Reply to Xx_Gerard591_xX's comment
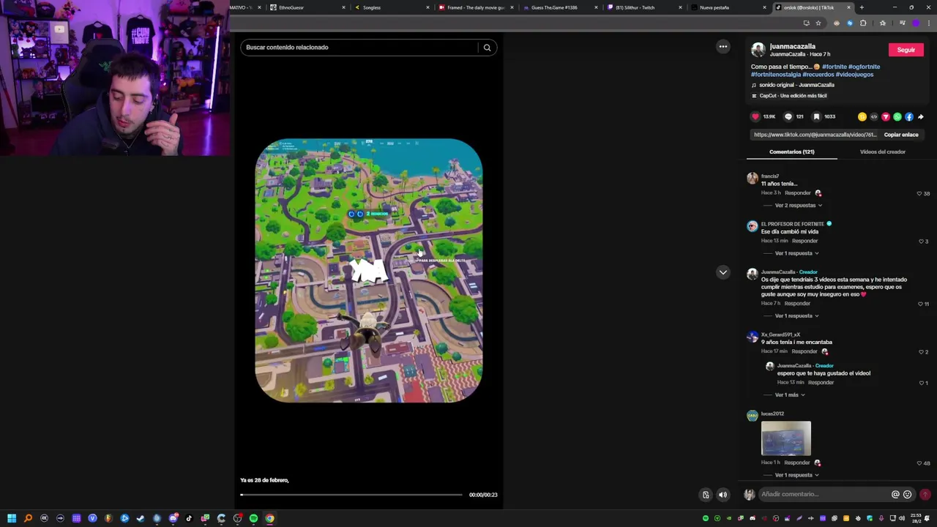The width and height of the screenshot is (937, 527). pyautogui.click(x=805, y=351)
